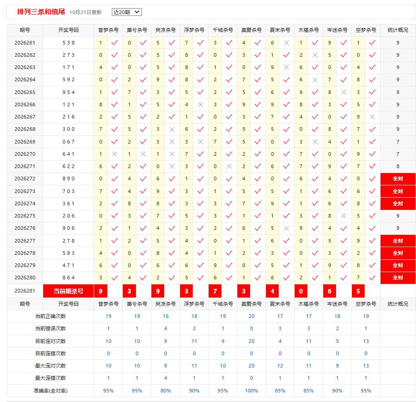
Task: Click the red checkmark for 莫爱杀号 in row 2026272
Action: click(258, 179)
